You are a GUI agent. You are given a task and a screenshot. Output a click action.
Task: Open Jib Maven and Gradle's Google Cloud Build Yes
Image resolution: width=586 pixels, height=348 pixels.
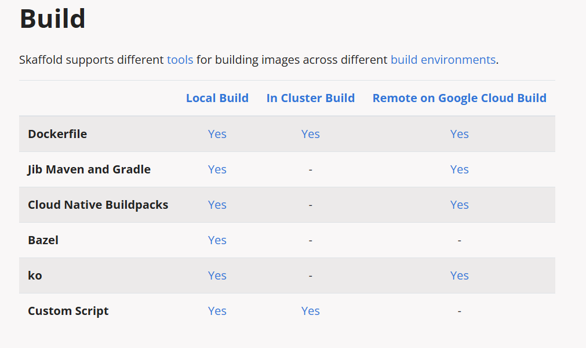click(459, 169)
